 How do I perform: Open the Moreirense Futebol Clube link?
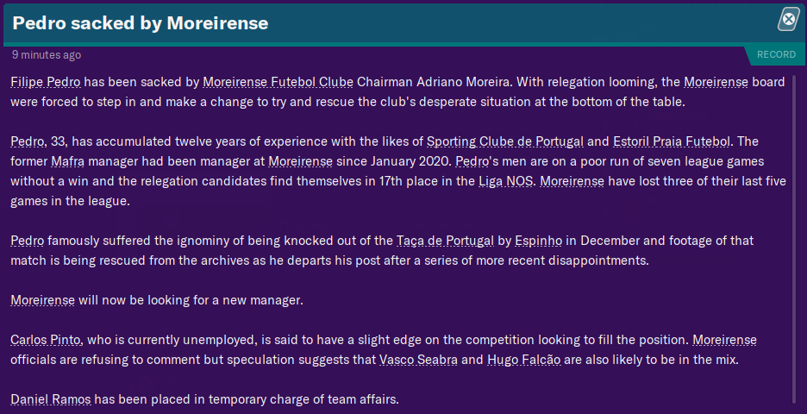click(x=278, y=82)
